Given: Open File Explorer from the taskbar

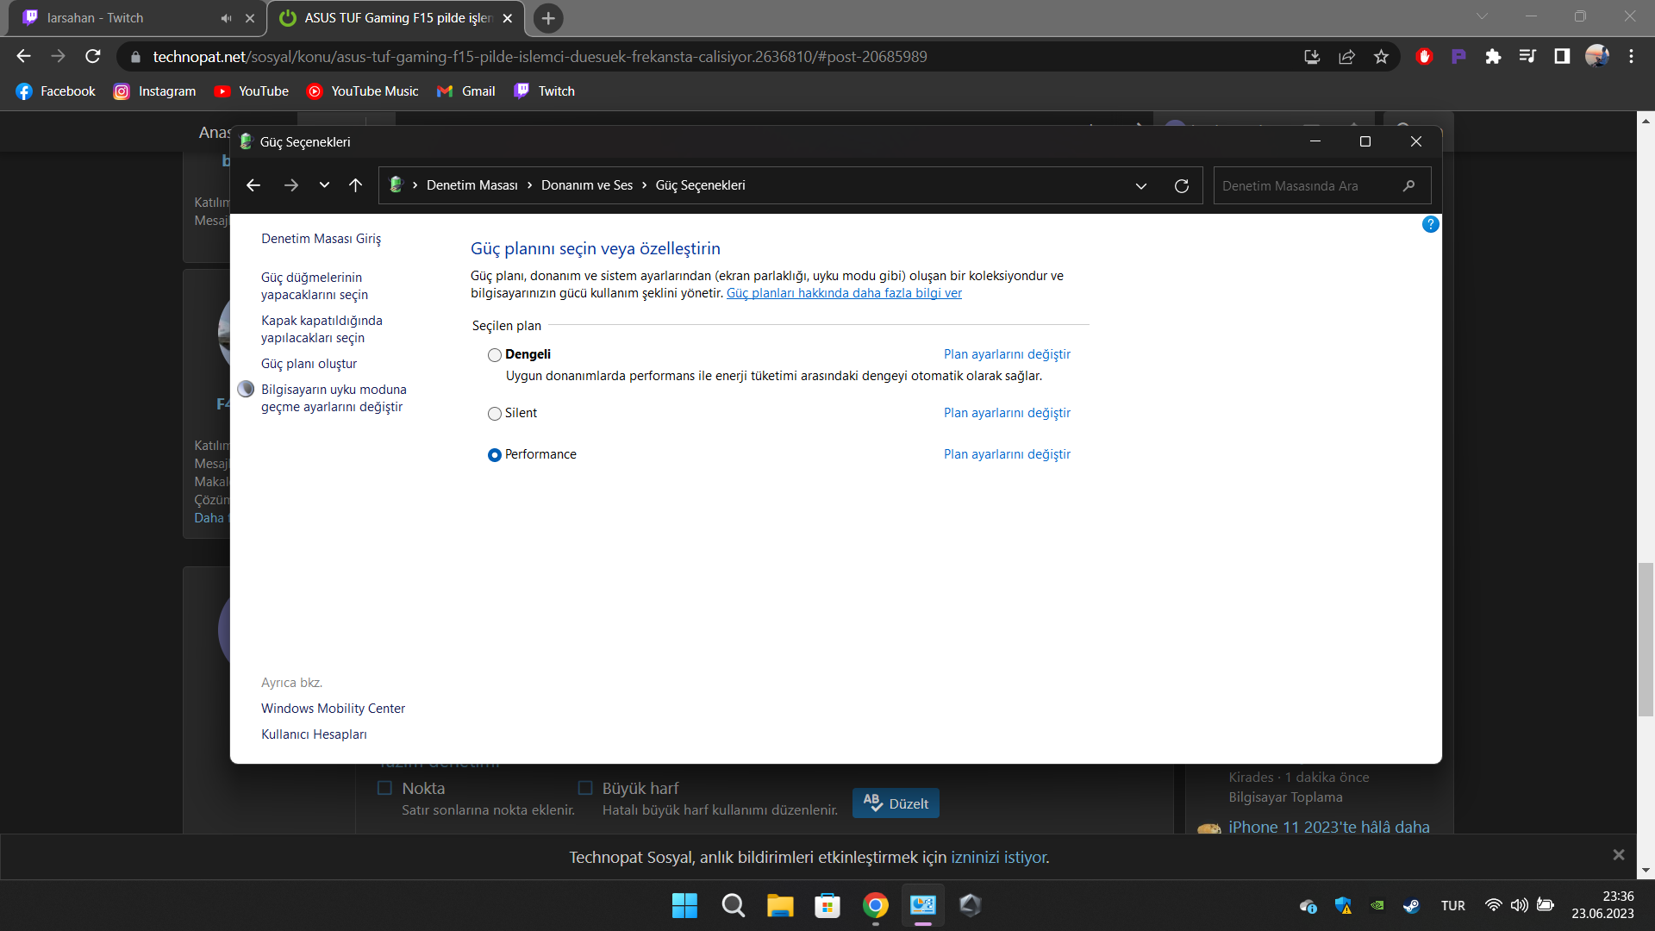Looking at the screenshot, I should [x=779, y=905].
